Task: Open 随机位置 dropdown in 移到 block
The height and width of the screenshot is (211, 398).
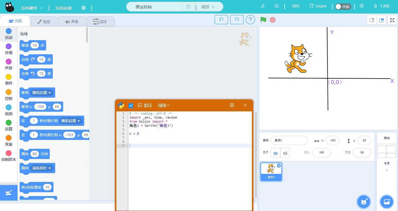Action: pyautogui.click(x=42, y=93)
